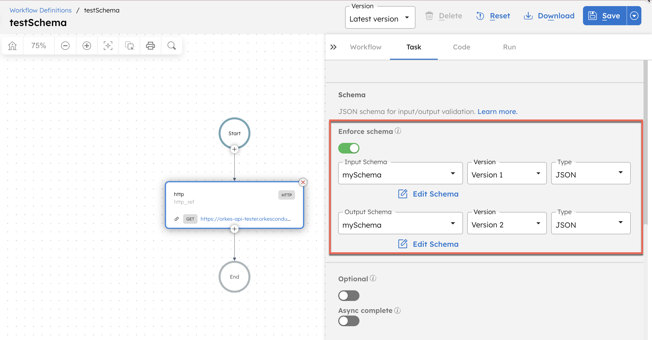Open the Latest version dropdown

click(x=380, y=18)
